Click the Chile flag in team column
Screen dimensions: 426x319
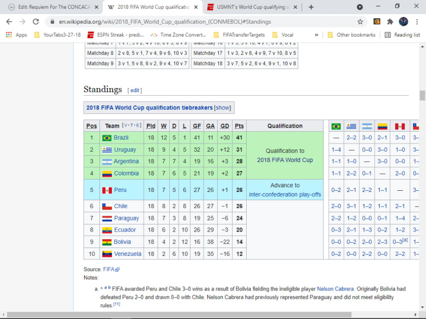107,206
